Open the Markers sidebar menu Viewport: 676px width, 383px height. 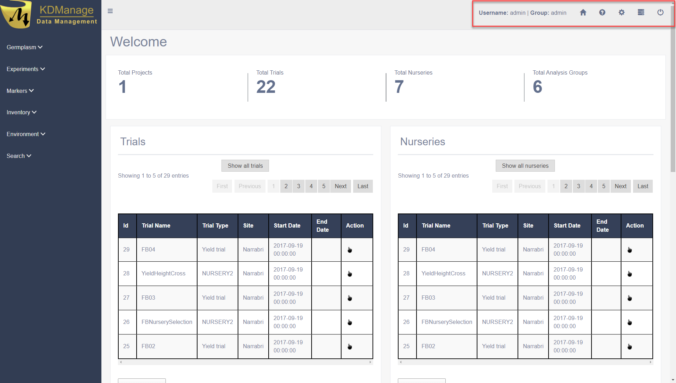click(20, 91)
